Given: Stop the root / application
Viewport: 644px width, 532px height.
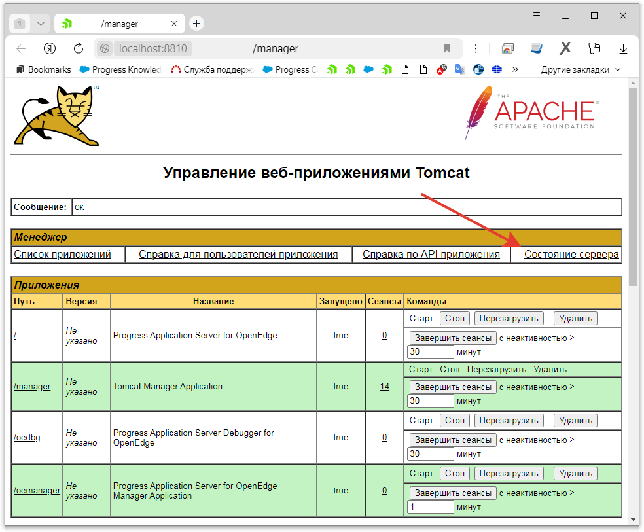Looking at the screenshot, I should (455, 318).
